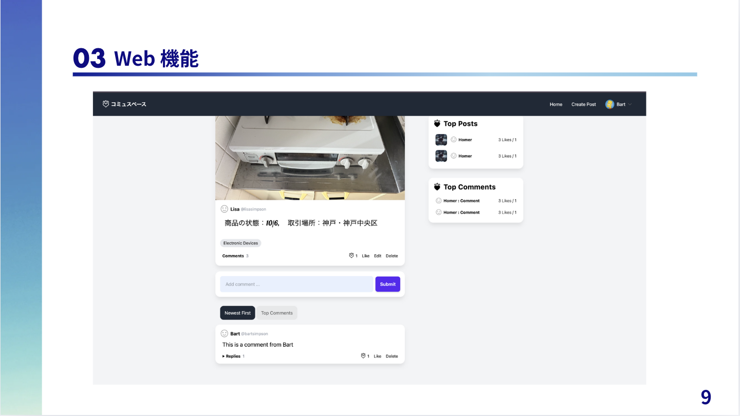Click the Electronic Devices tag
The height and width of the screenshot is (416, 740).
tap(240, 243)
